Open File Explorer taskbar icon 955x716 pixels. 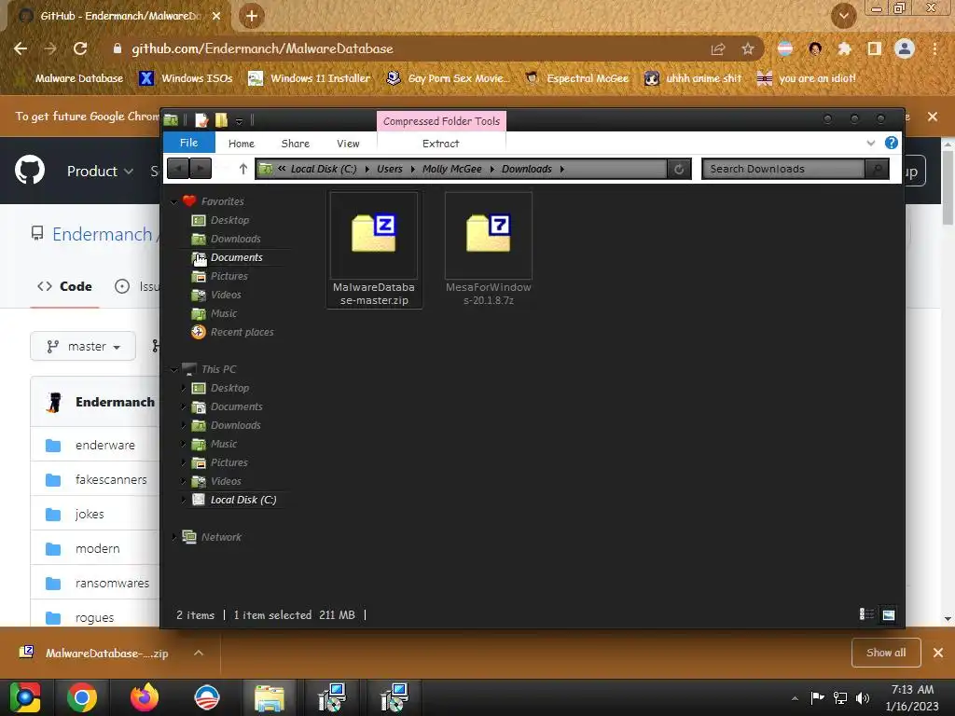click(270, 697)
